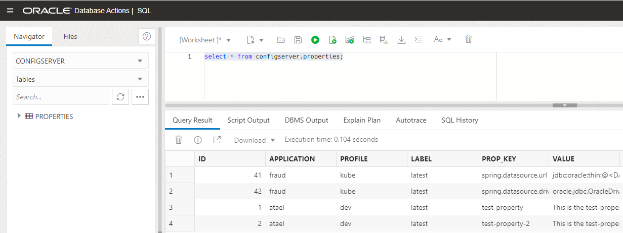
Task: Open the Download results dropdown
Action: point(255,140)
